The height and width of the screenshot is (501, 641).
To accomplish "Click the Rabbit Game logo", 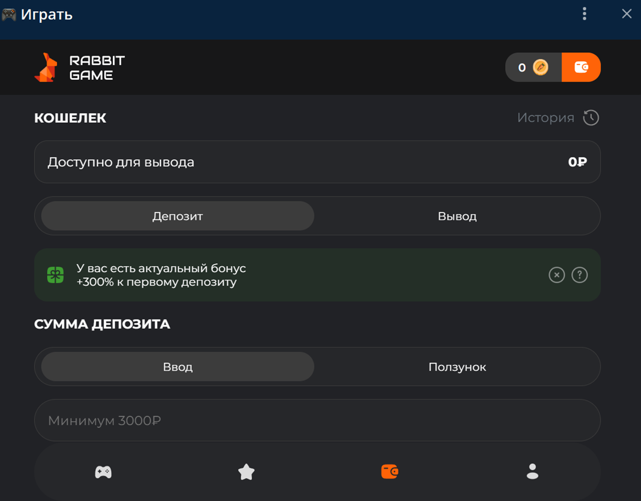I will tap(79, 68).
